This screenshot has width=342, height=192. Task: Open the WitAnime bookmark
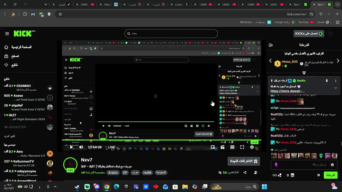[x=256, y=22]
